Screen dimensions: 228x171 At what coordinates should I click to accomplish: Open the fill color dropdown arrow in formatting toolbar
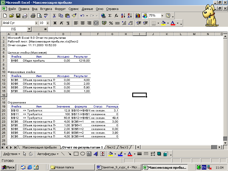(x=168, y=23)
